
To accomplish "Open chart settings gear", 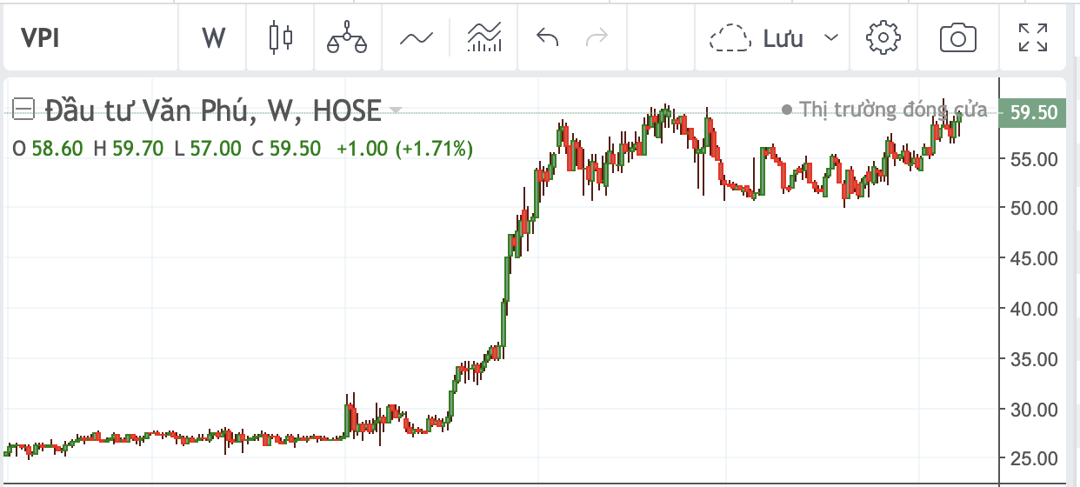I will [883, 38].
